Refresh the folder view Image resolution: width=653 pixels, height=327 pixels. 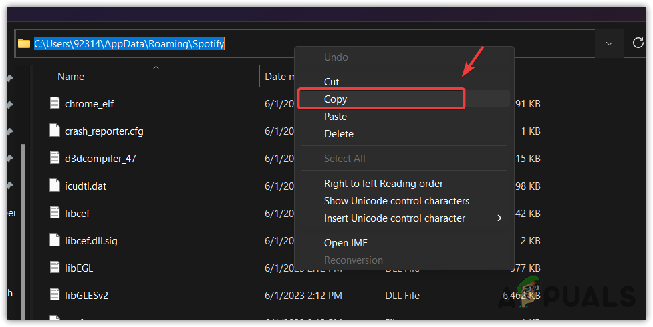638,43
